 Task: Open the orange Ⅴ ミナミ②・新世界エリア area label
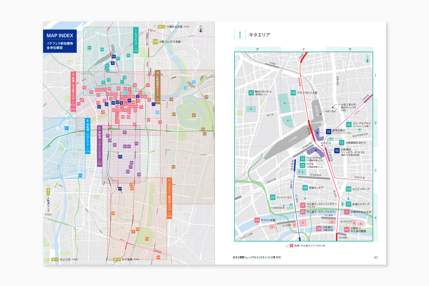[169, 198]
